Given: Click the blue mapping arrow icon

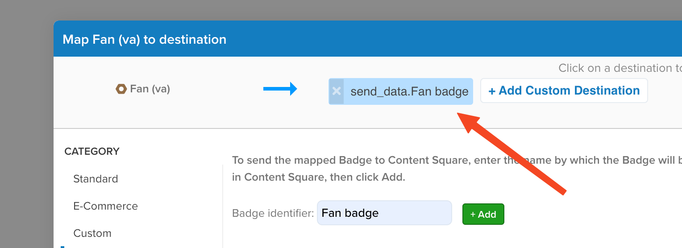Looking at the screenshot, I should pos(280,89).
